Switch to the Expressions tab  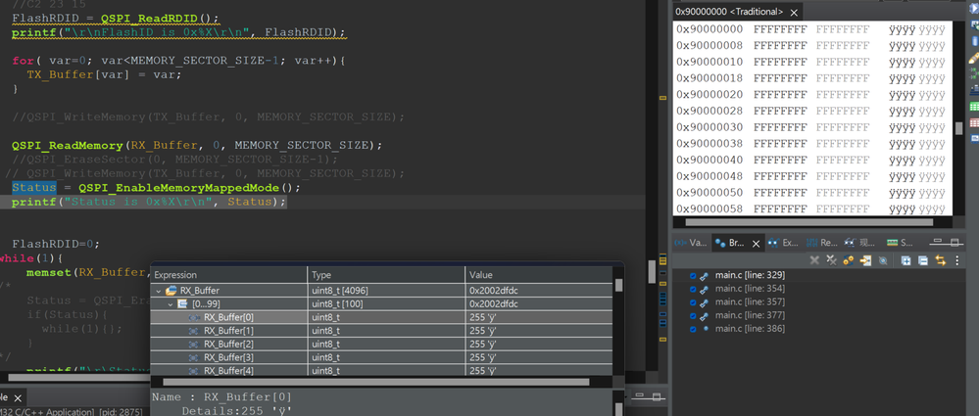783,243
